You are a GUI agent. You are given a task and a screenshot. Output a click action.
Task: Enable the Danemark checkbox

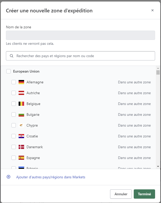click(14, 147)
